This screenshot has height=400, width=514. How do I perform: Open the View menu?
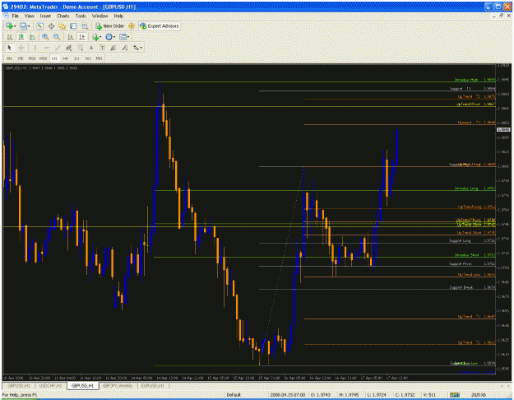(x=29, y=16)
